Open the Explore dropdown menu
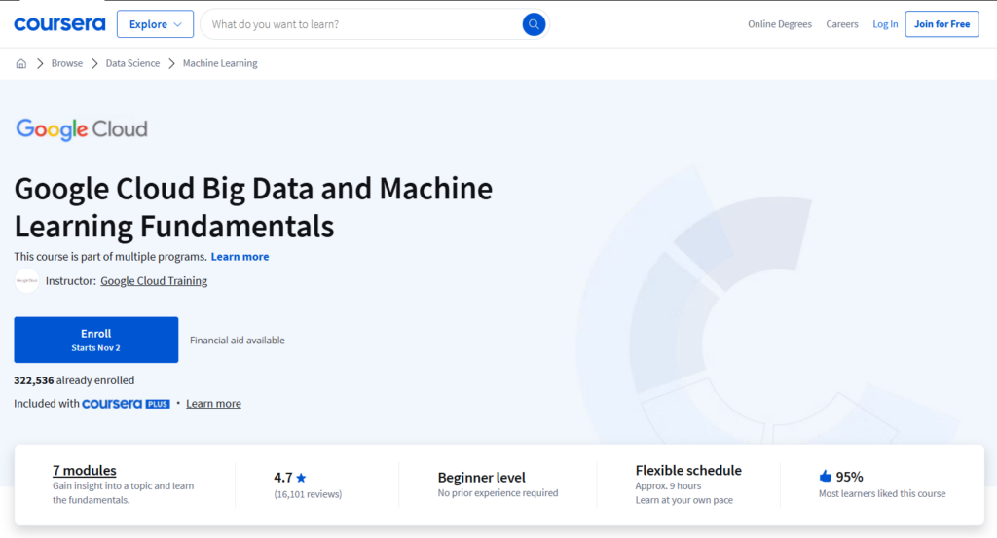The width and height of the screenshot is (997, 538). [x=155, y=24]
